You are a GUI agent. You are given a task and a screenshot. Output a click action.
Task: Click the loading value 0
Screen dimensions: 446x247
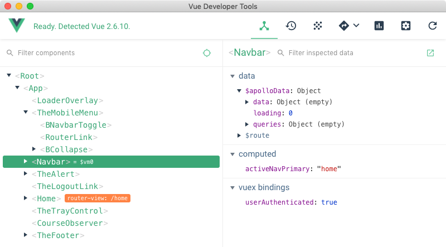[290, 113]
